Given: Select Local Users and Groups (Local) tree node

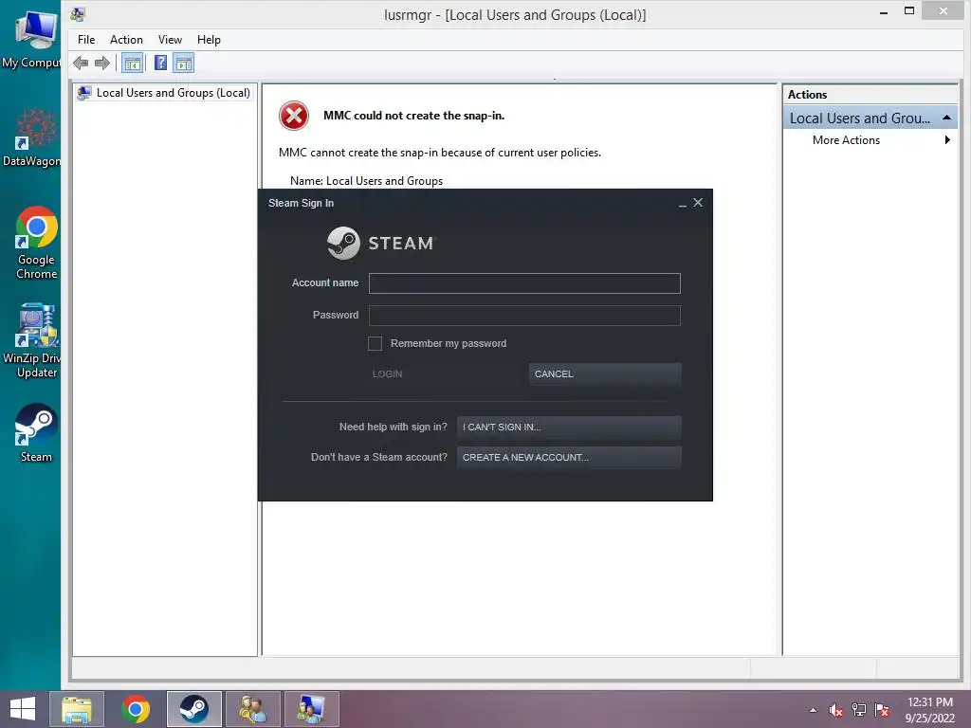Looking at the screenshot, I should (164, 93).
